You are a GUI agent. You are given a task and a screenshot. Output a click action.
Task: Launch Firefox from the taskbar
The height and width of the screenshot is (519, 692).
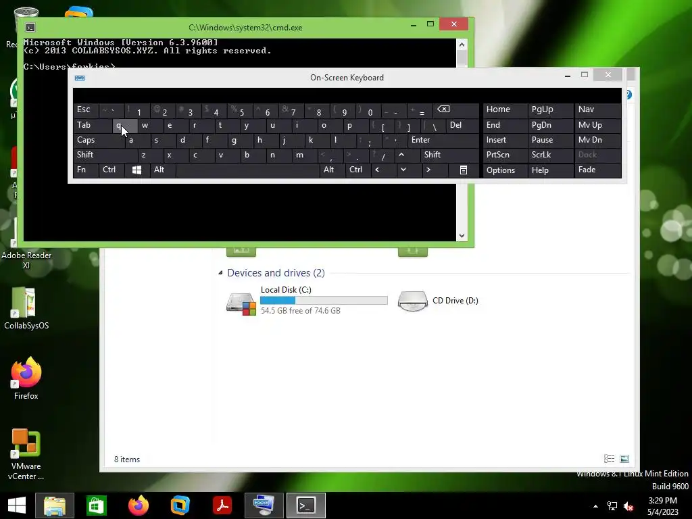(x=138, y=505)
